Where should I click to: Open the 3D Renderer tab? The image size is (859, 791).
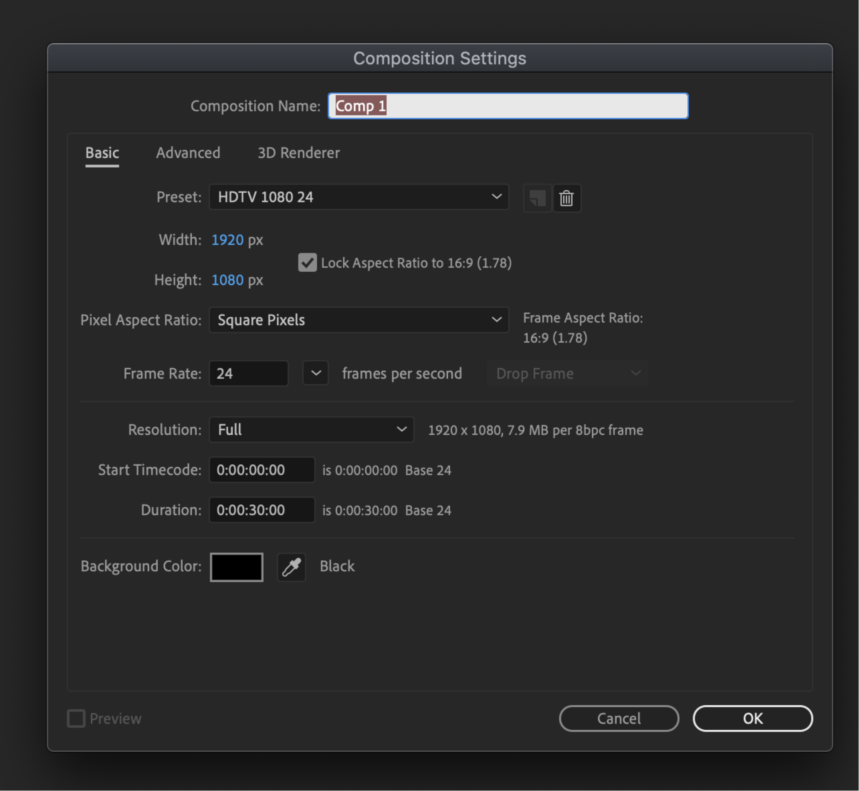coord(299,153)
